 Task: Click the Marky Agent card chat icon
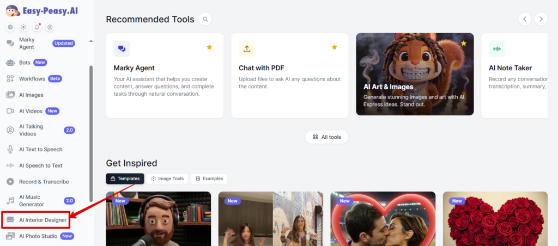click(122, 48)
